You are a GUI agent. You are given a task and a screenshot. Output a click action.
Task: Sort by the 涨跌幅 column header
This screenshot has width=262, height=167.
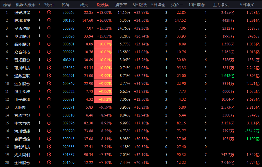point(103,5)
